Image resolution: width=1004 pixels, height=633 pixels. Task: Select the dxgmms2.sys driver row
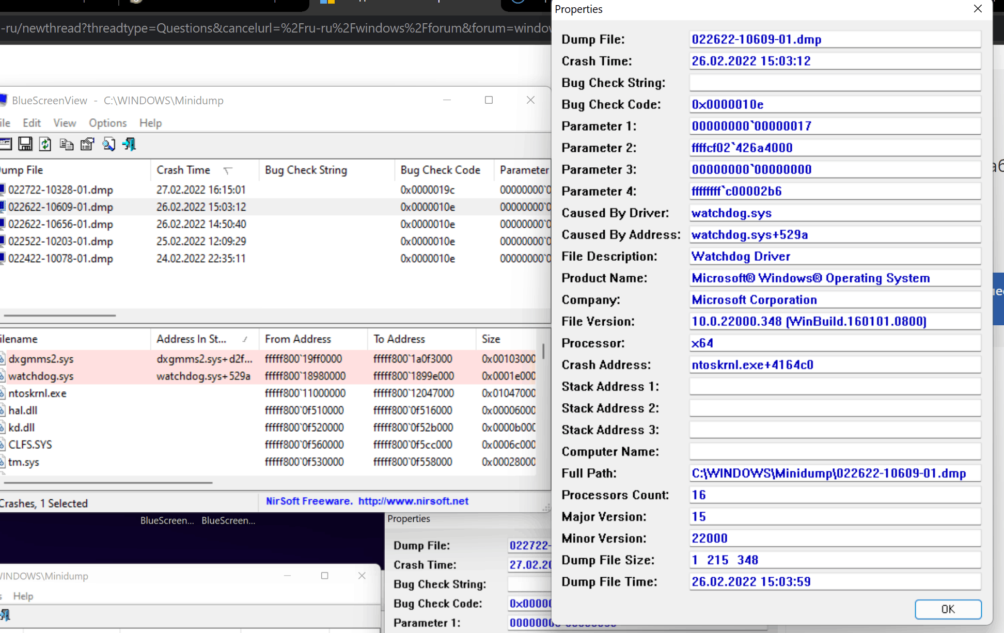pos(269,358)
